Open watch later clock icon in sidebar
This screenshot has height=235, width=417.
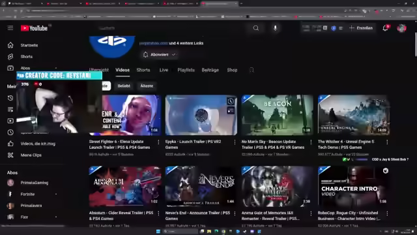(10, 132)
